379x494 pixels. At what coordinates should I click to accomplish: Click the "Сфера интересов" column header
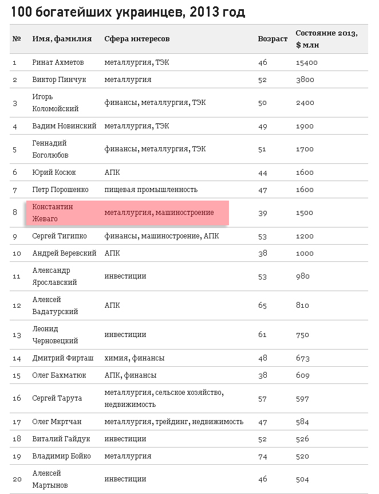pyautogui.click(x=137, y=39)
